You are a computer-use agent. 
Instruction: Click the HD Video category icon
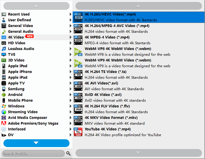pos(4,43)
